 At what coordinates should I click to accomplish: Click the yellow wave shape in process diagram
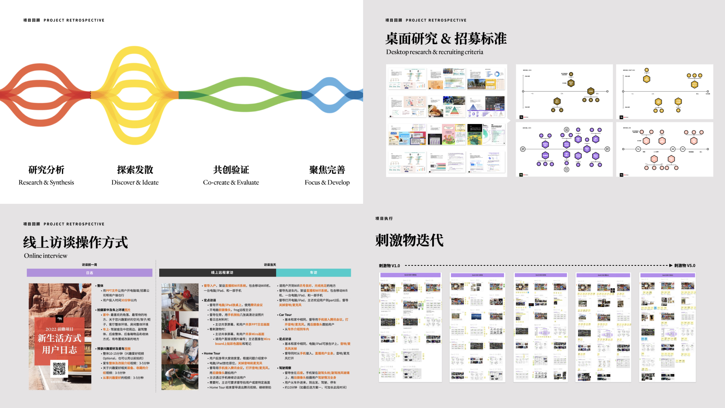click(x=135, y=95)
